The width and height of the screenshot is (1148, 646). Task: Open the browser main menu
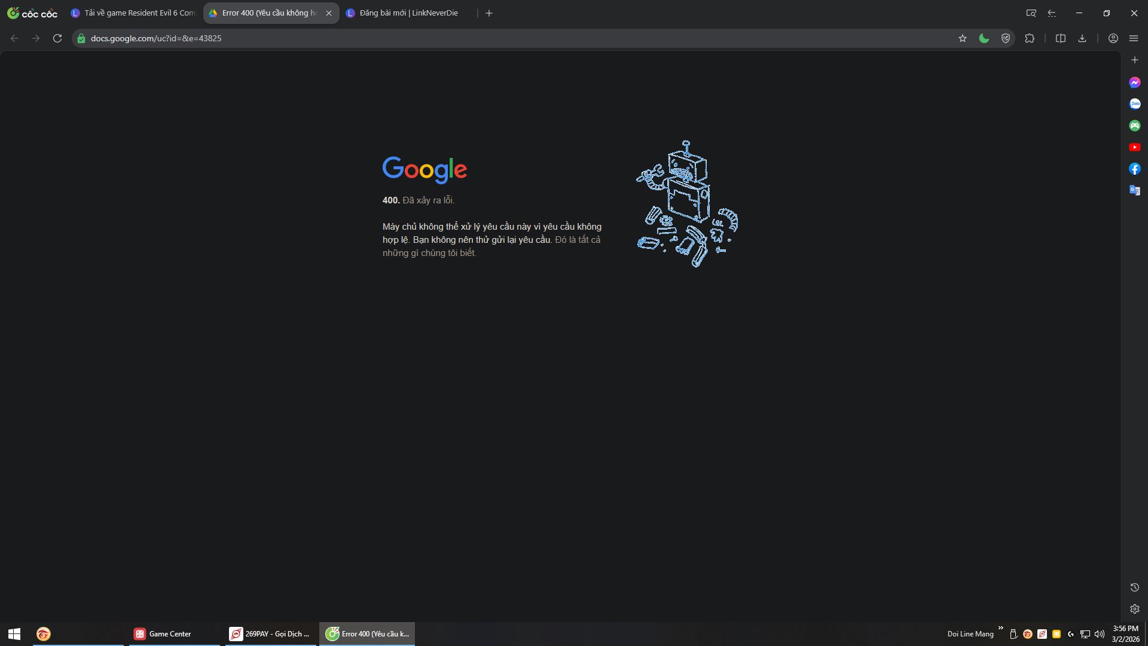[x=1133, y=38]
